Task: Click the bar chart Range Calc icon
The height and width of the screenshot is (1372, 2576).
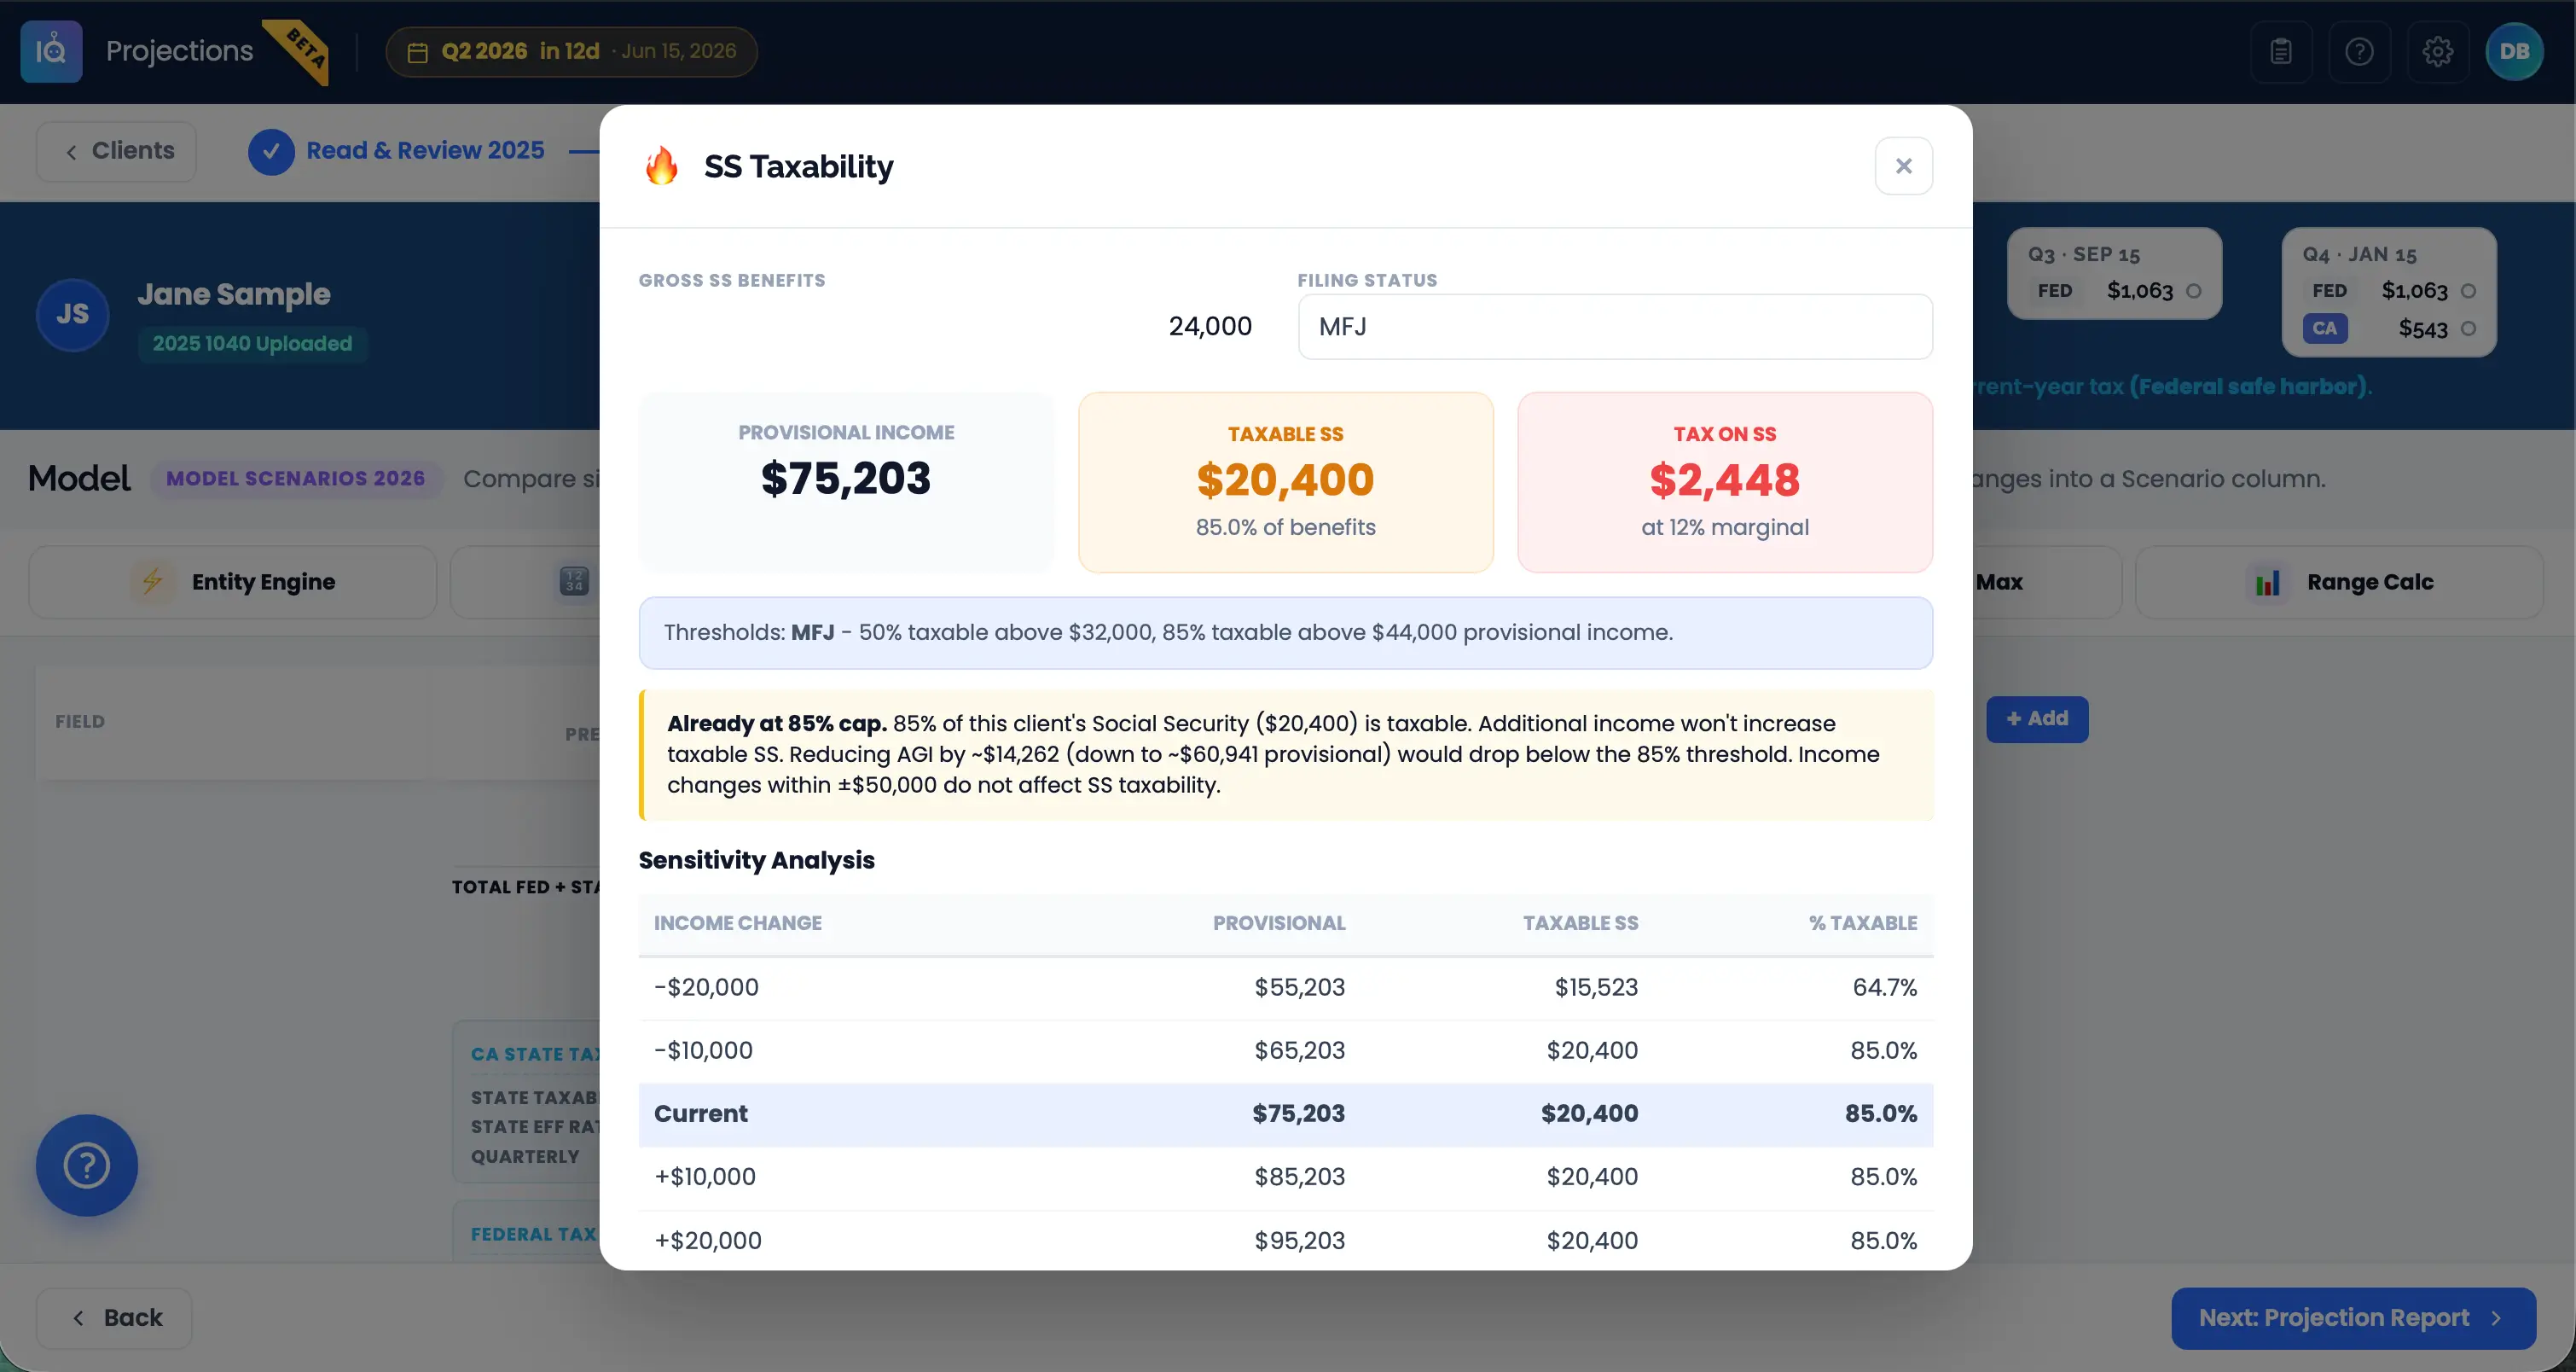Action: (2267, 583)
